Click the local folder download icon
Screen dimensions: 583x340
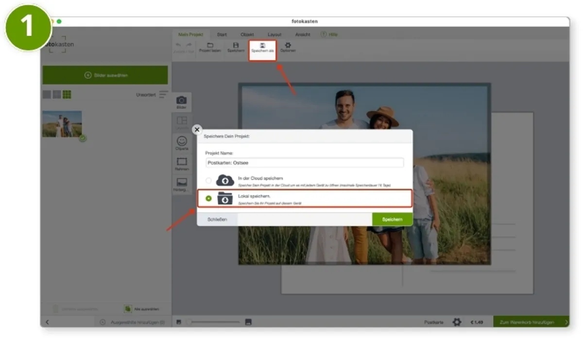point(225,198)
